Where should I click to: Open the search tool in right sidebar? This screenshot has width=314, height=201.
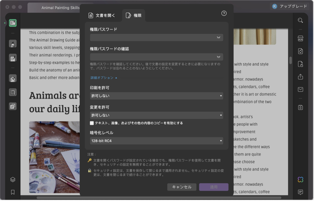point(300,21)
